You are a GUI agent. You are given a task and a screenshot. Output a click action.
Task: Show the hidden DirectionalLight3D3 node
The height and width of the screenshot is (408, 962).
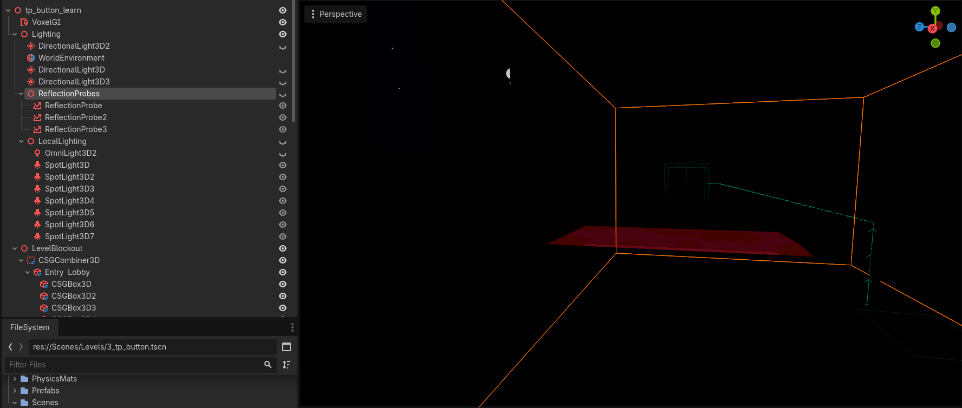tap(283, 82)
